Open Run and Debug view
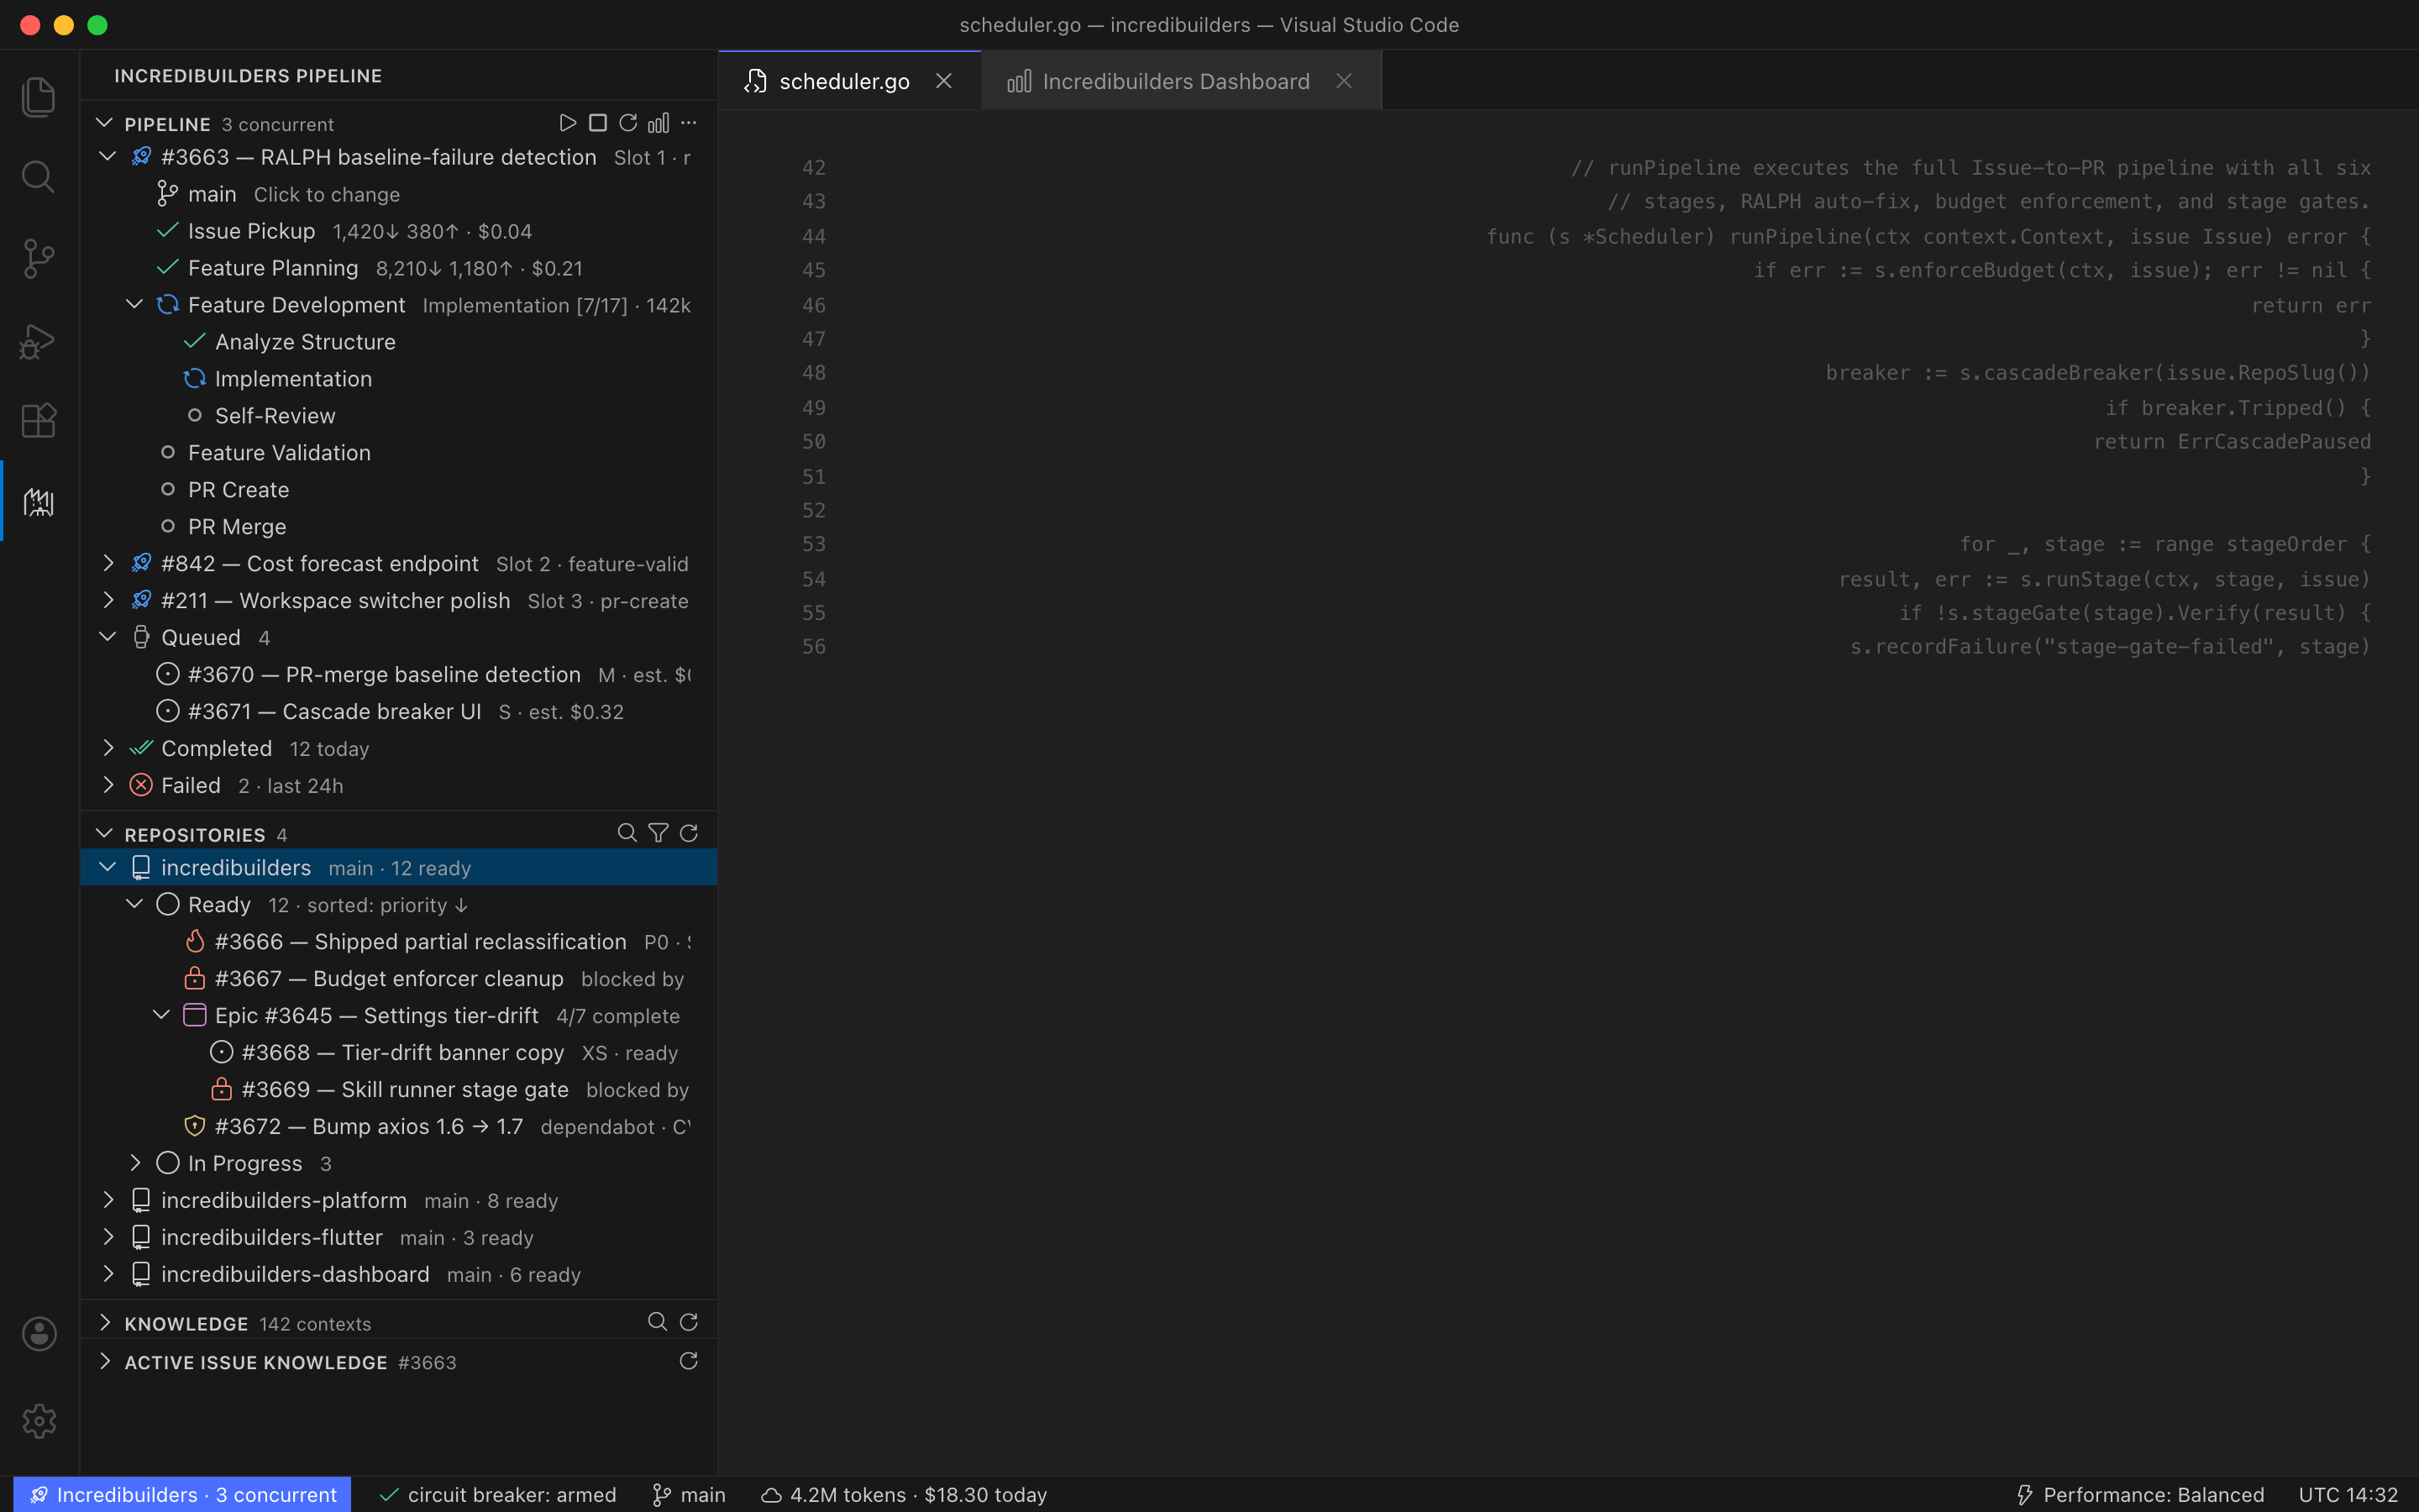Image resolution: width=2419 pixels, height=1512 pixels. pos(39,340)
